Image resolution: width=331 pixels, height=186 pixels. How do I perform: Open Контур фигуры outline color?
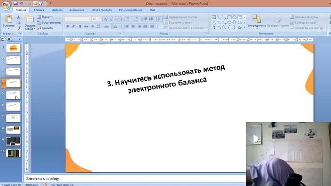304,23
